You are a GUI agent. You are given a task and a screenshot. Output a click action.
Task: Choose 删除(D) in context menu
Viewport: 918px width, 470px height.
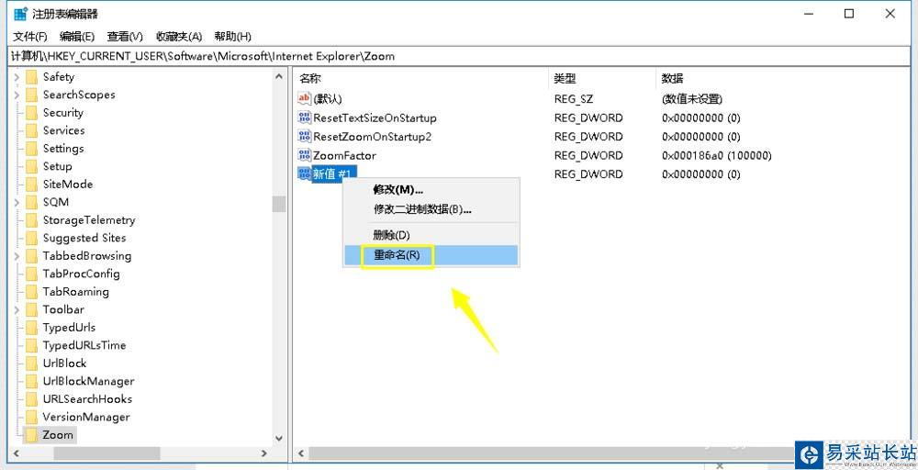pos(431,235)
